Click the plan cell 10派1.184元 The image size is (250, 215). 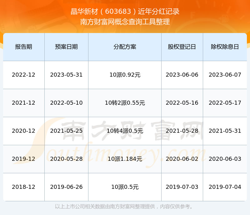click(125, 159)
